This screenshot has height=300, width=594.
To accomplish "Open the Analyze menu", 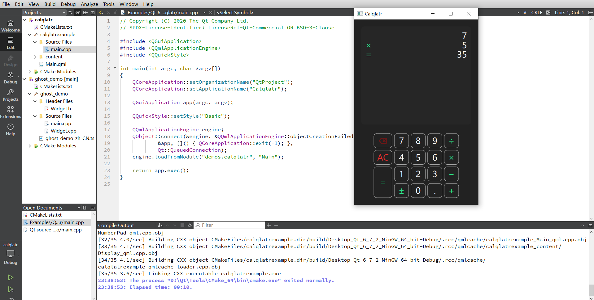I will (89, 4).
